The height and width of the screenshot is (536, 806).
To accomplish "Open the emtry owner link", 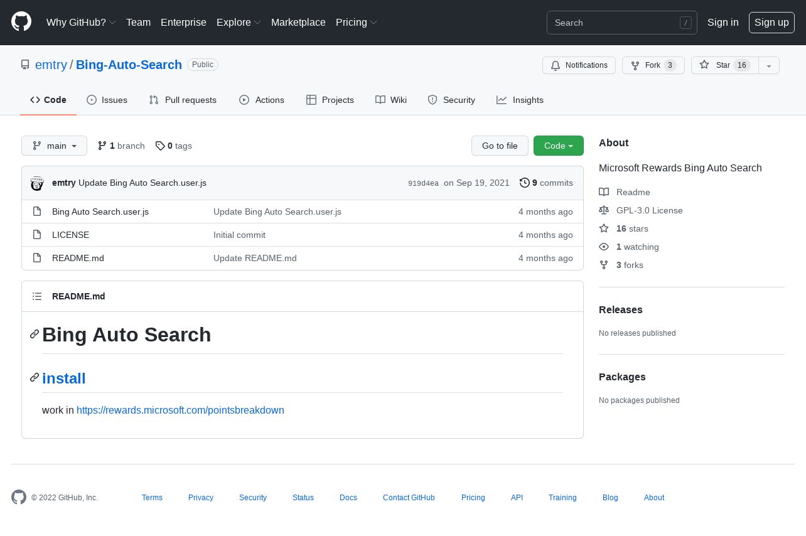I will pos(51,65).
